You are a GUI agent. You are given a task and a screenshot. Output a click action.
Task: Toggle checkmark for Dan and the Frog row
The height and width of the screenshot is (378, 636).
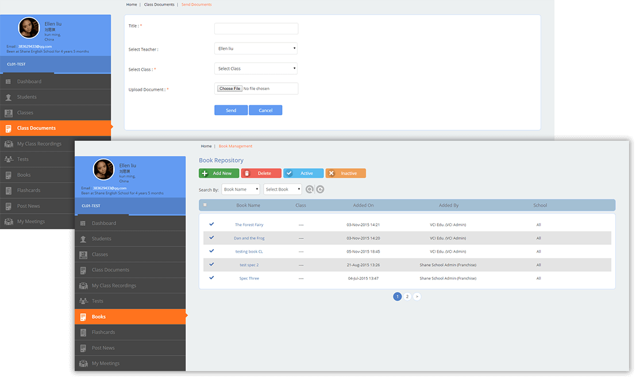tap(211, 238)
